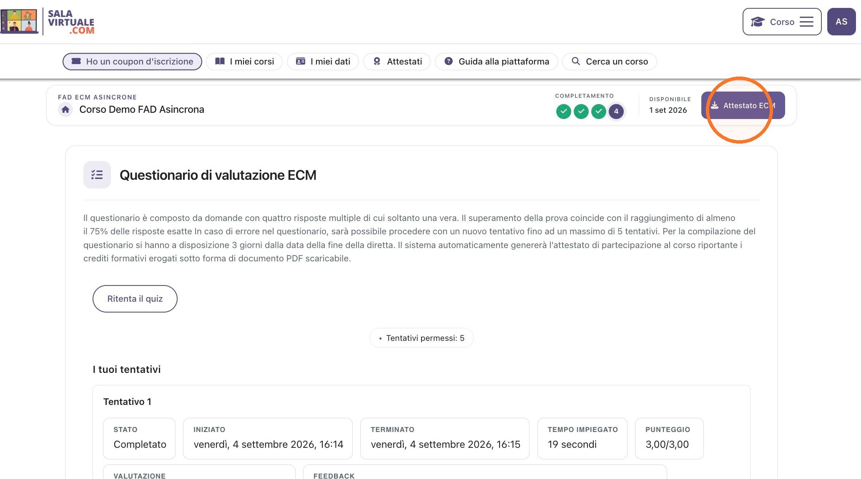Click book icon next to 'I miei corsi'
Viewport: 861px width, 479px height.
pos(220,61)
